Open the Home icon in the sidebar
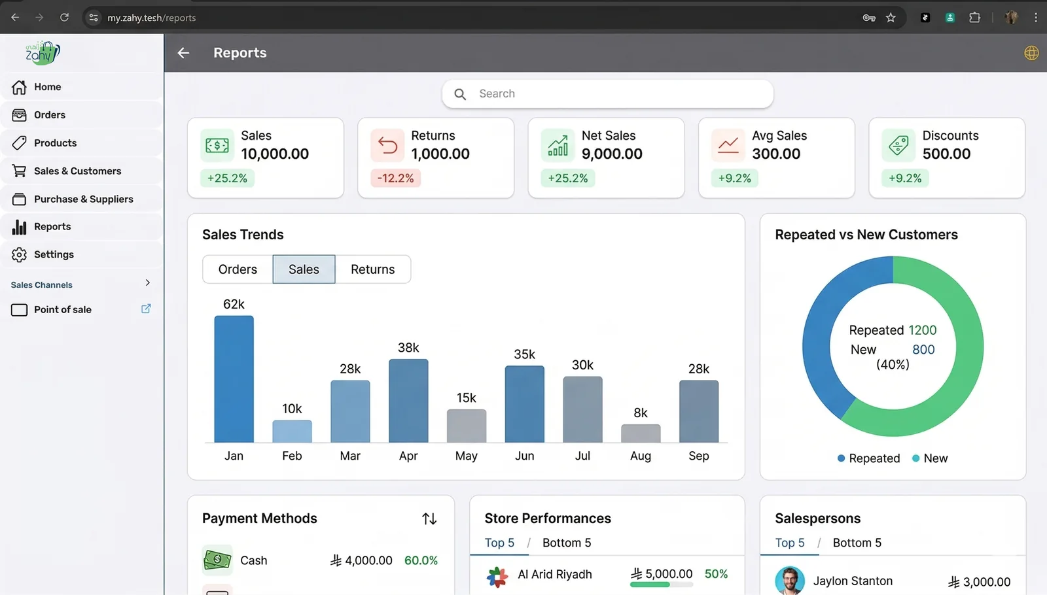Viewport: 1047px width, 595px height. [x=20, y=87]
